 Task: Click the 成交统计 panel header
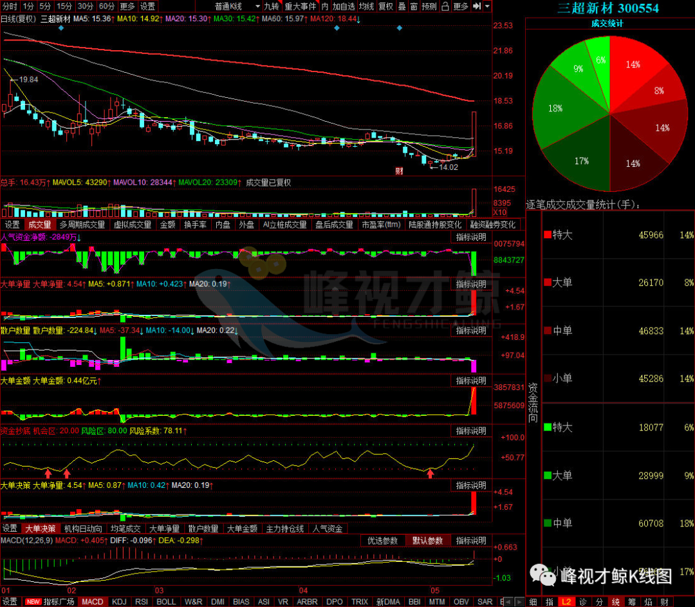607,24
